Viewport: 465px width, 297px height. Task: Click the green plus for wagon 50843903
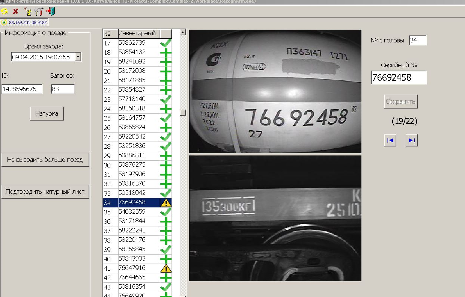click(x=166, y=259)
